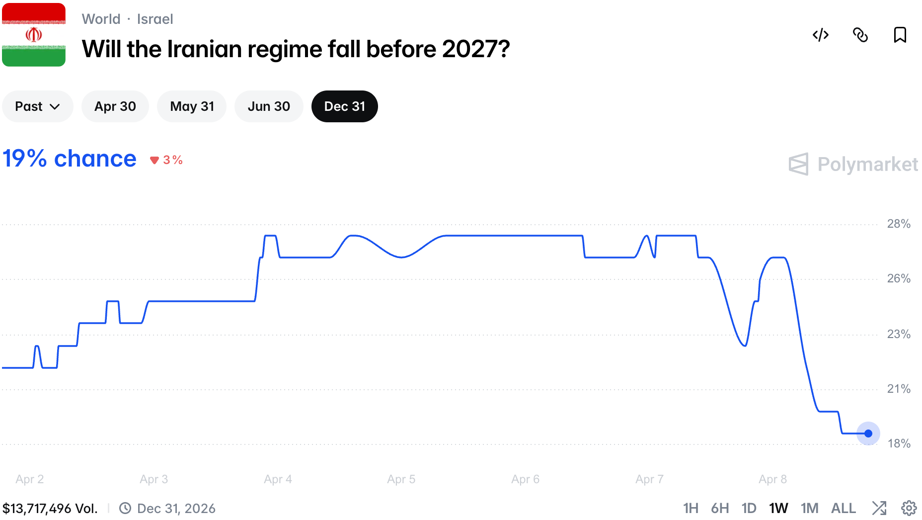Expand the Past dropdown
The height and width of the screenshot is (520, 922).
[x=37, y=106]
